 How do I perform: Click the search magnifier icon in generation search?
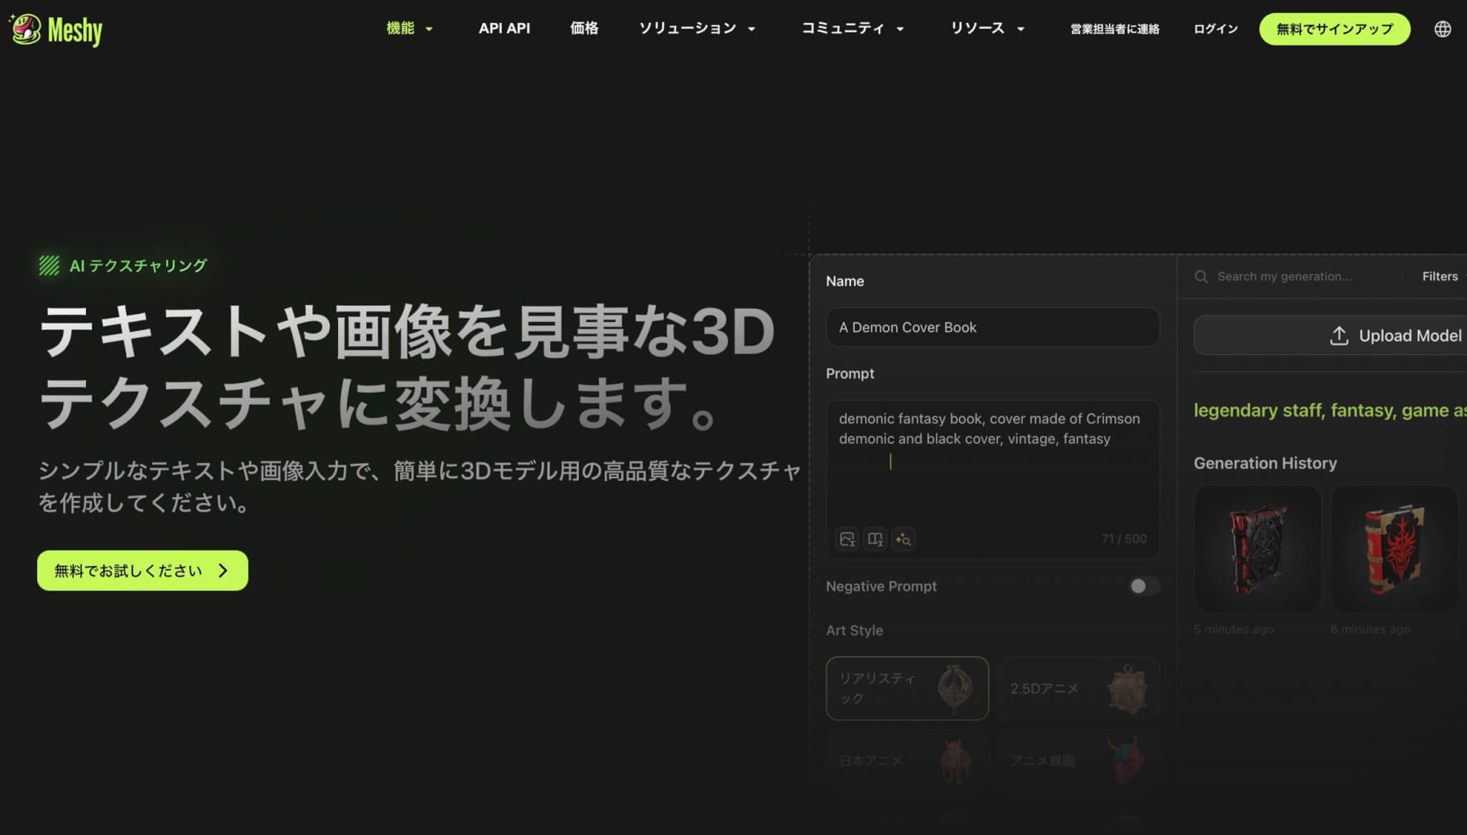(1201, 277)
